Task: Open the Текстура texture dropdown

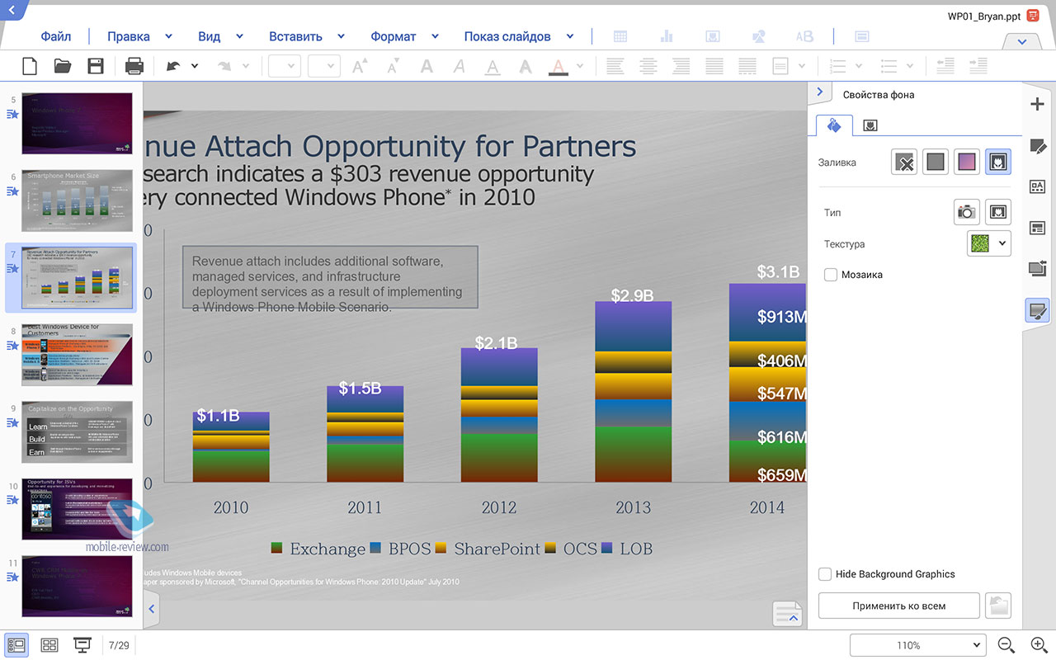Action: click(x=988, y=243)
